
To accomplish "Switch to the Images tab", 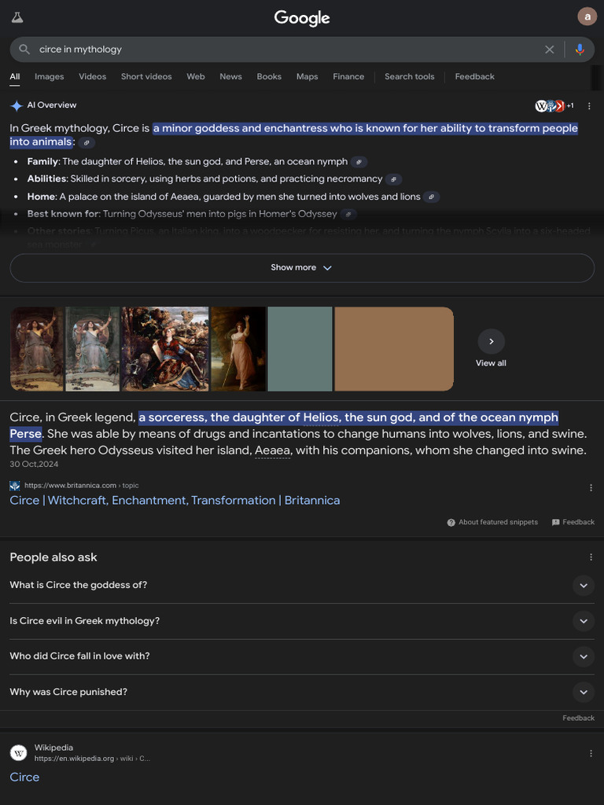I will [x=49, y=77].
